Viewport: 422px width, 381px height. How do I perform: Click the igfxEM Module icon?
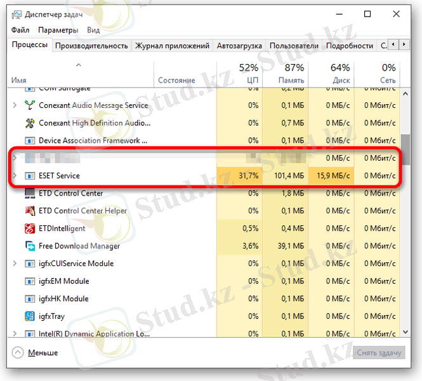click(x=30, y=281)
